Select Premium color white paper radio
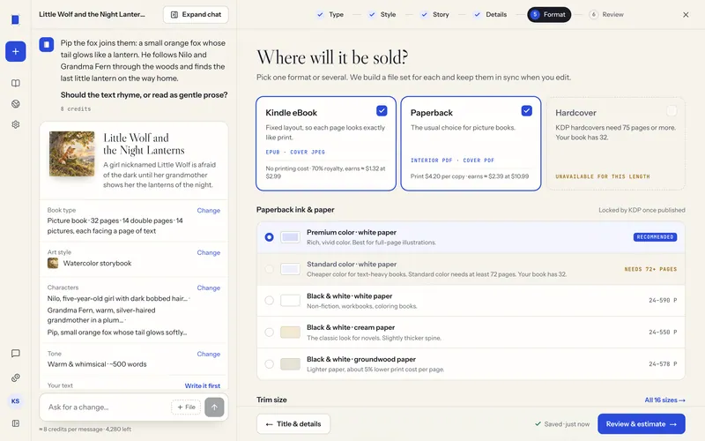The image size is (705, 441). click(269, 237)
